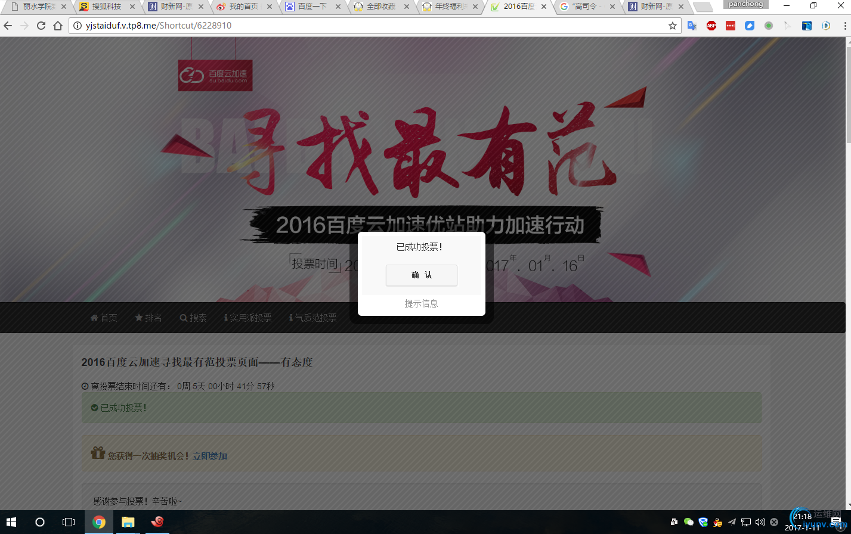
Task: Start the screen recorder extension
Action: [769, 25]
